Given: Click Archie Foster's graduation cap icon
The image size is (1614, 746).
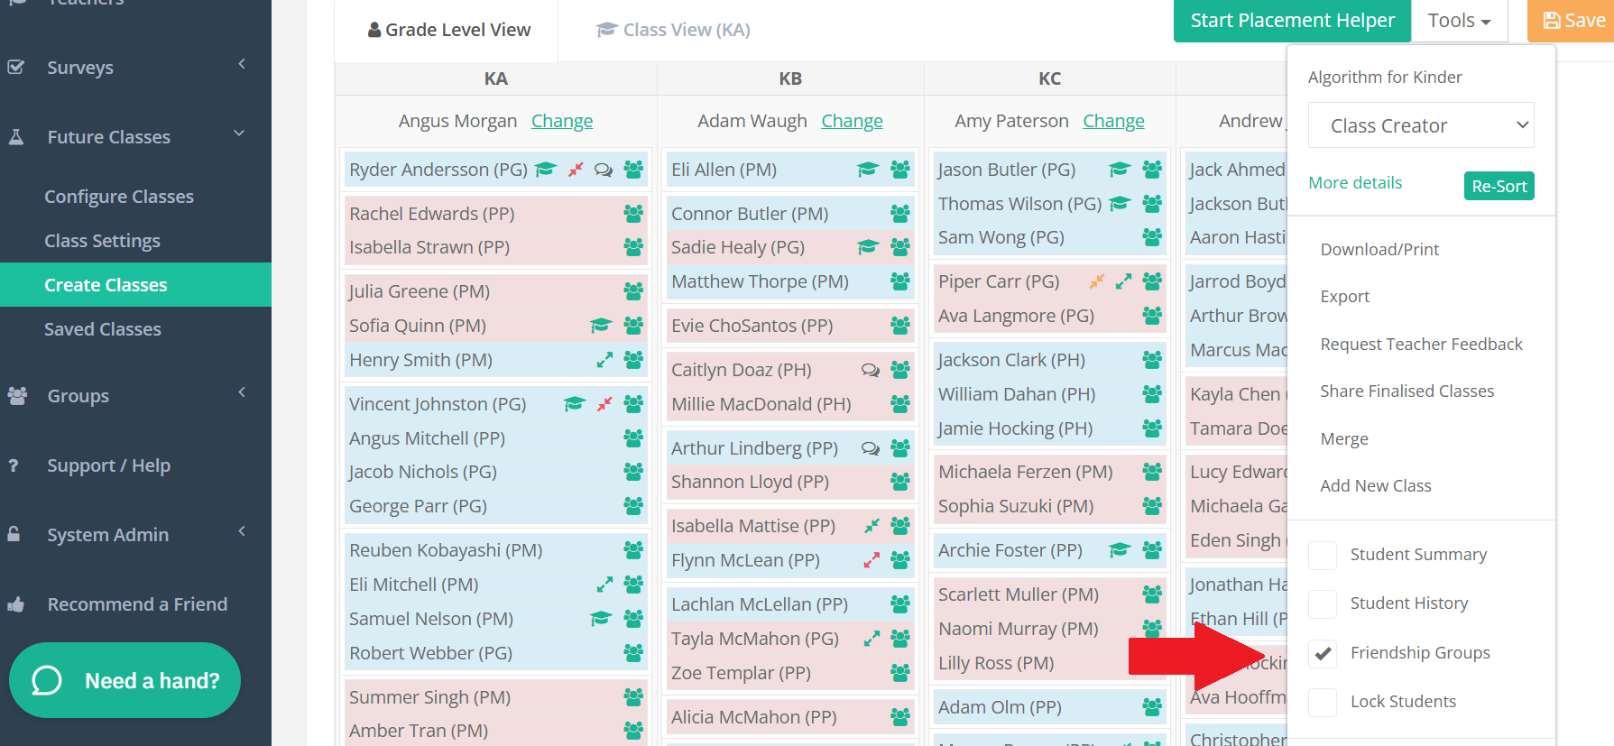Looking at the screenshot, I should click(x=1120, y=550).
